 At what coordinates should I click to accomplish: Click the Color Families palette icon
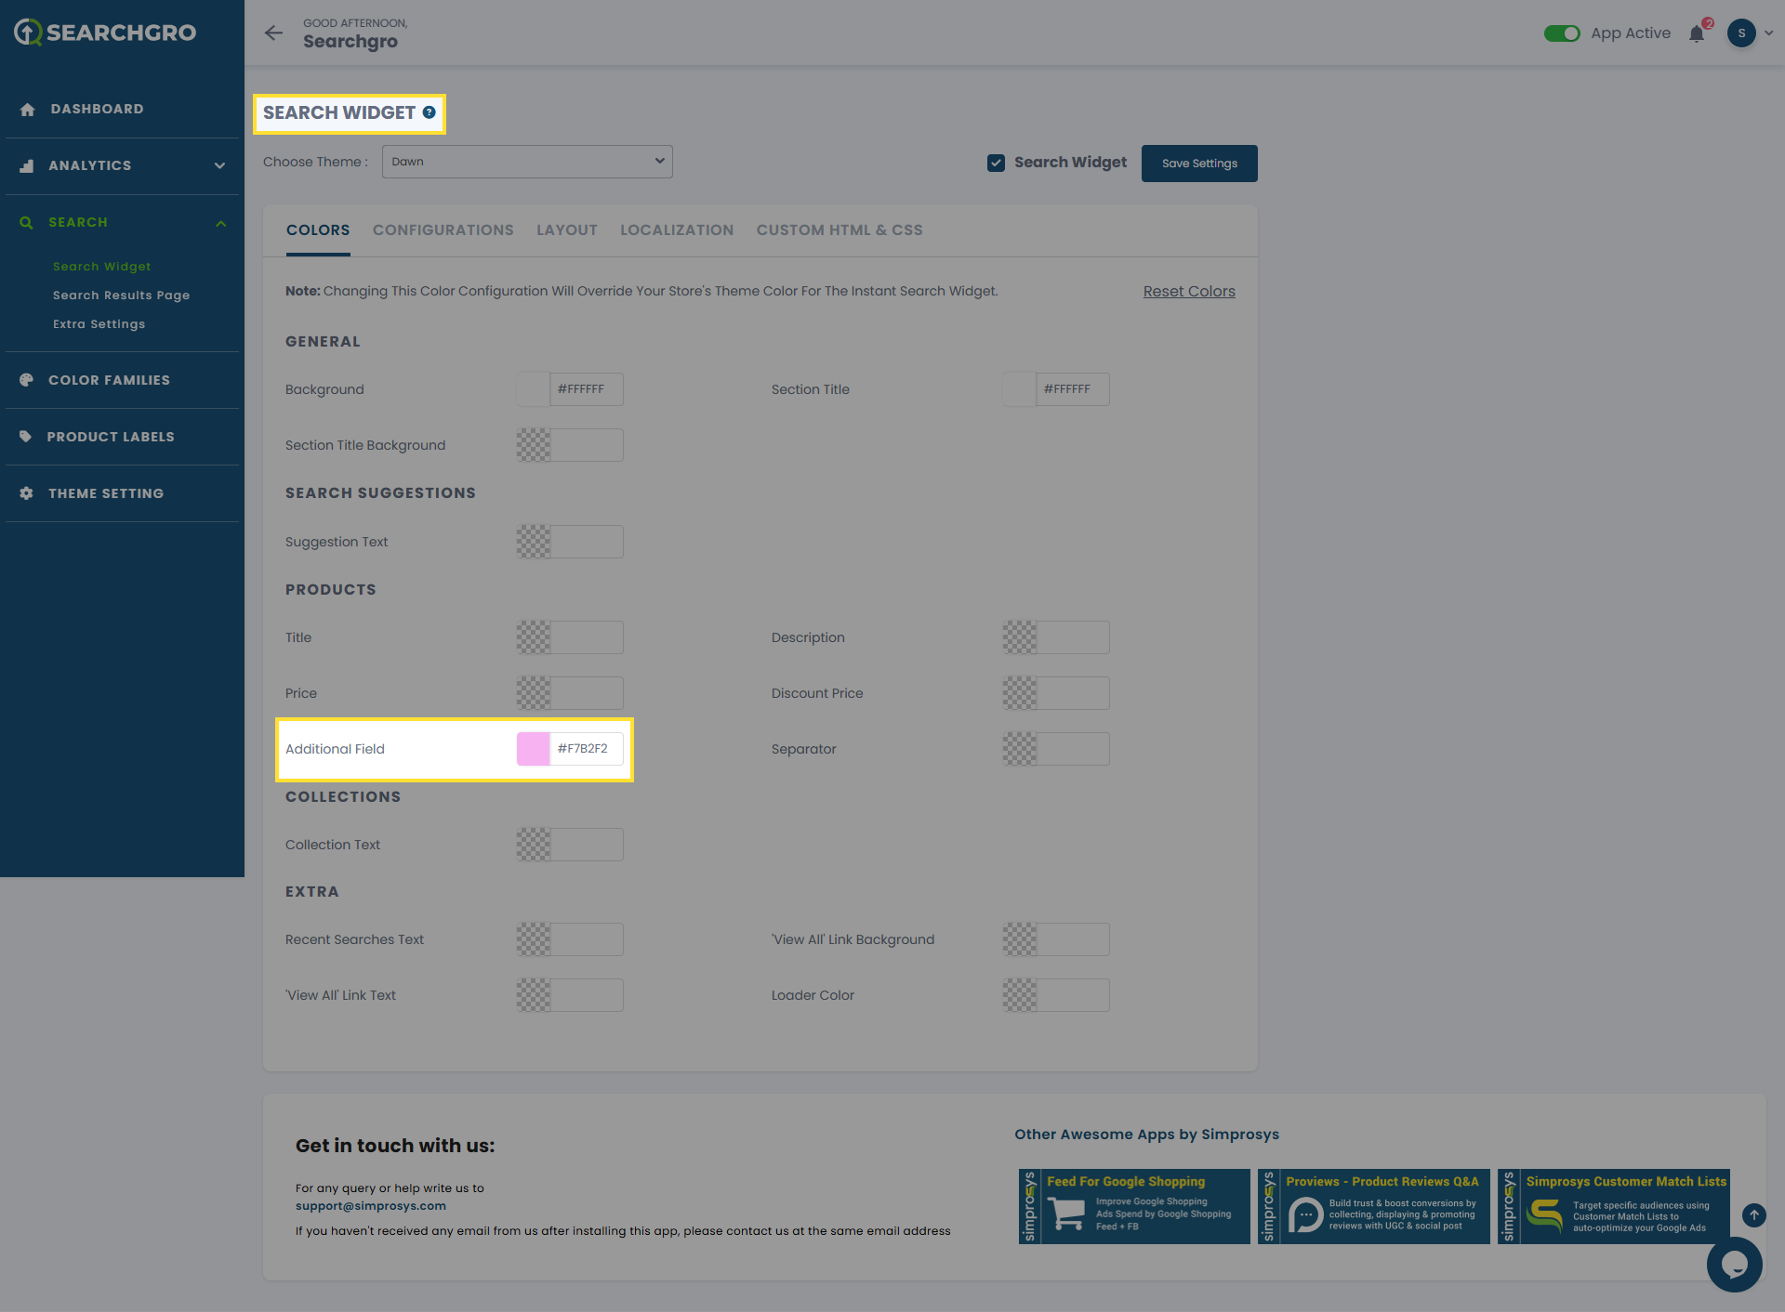[x=26, y=380]
